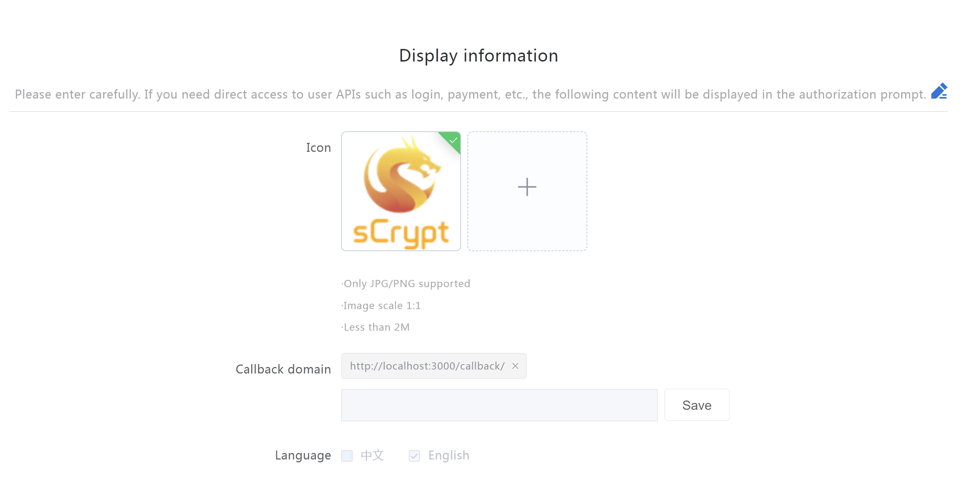Click the plus sign to upload icon
Image resolution: width=963 pixels, height=489 pixels.
pyautogui.click(x=527, y=187)
